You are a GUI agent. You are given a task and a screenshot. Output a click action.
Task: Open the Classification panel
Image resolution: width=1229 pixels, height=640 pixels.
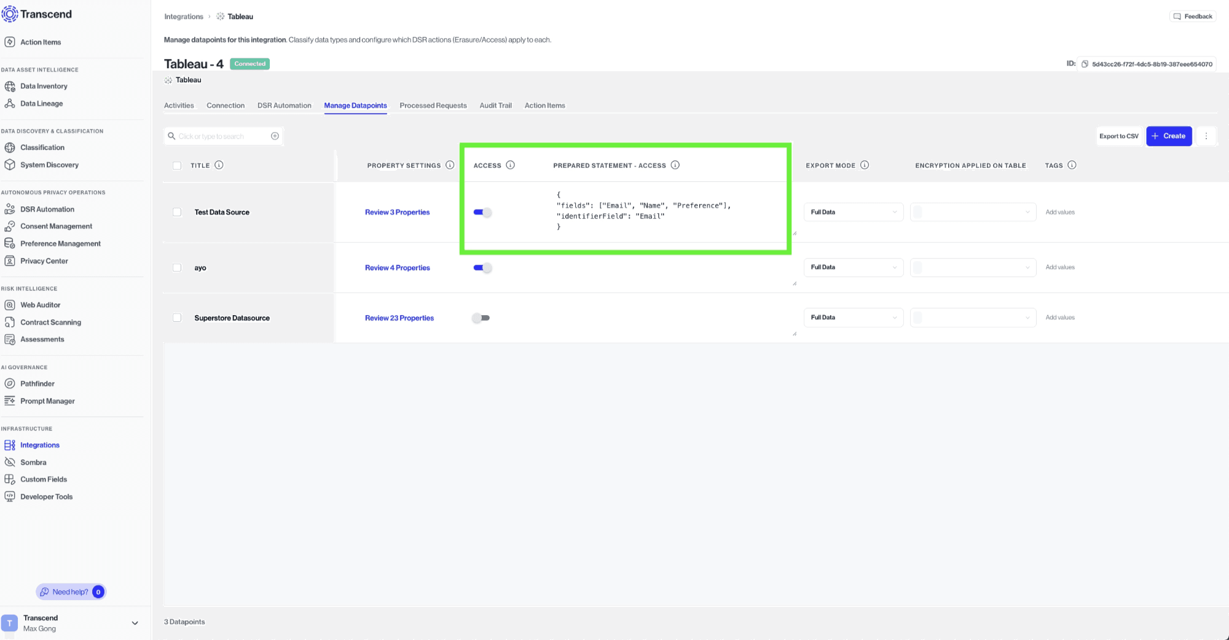(42, 147)
